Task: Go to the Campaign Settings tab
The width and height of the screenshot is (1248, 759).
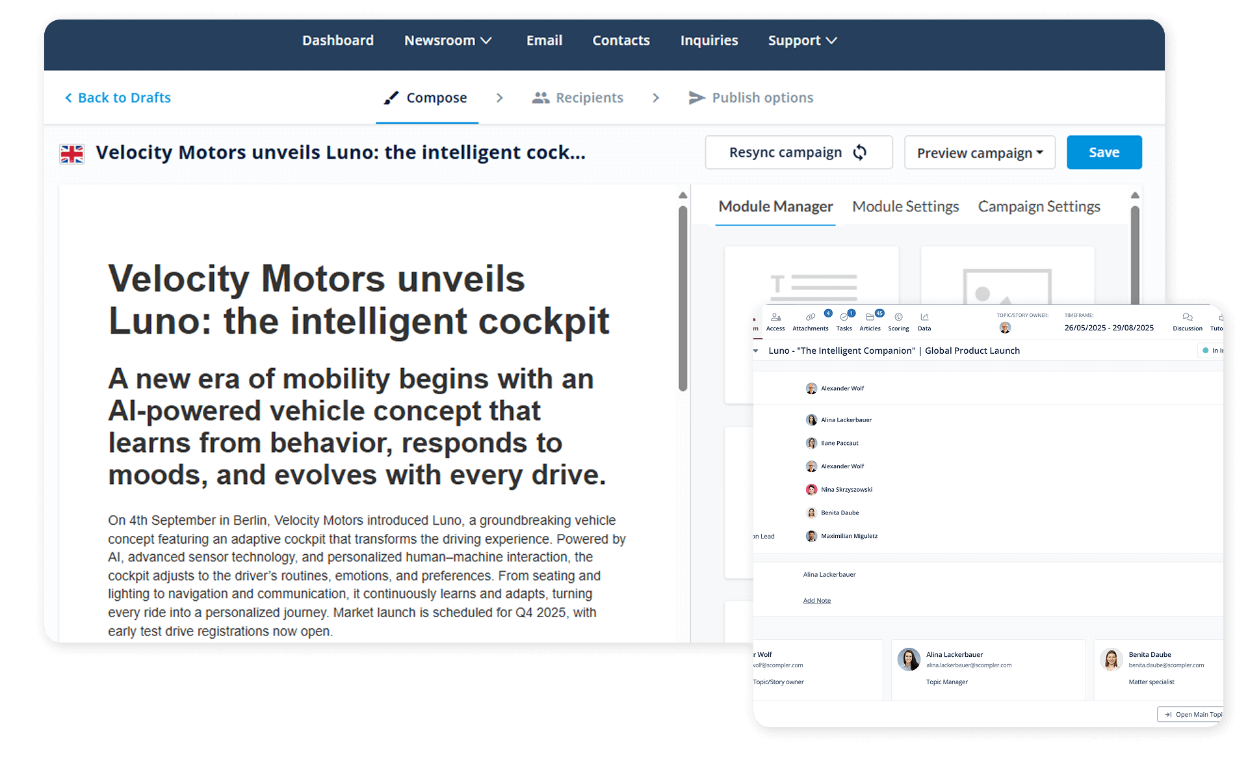Action: coord(1039,206)
